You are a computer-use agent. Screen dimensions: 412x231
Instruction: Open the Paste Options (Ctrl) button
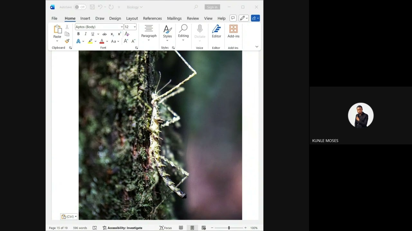[69, 217]
